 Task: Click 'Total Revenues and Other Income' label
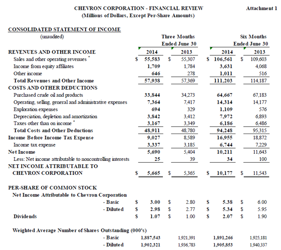[54, 80]
